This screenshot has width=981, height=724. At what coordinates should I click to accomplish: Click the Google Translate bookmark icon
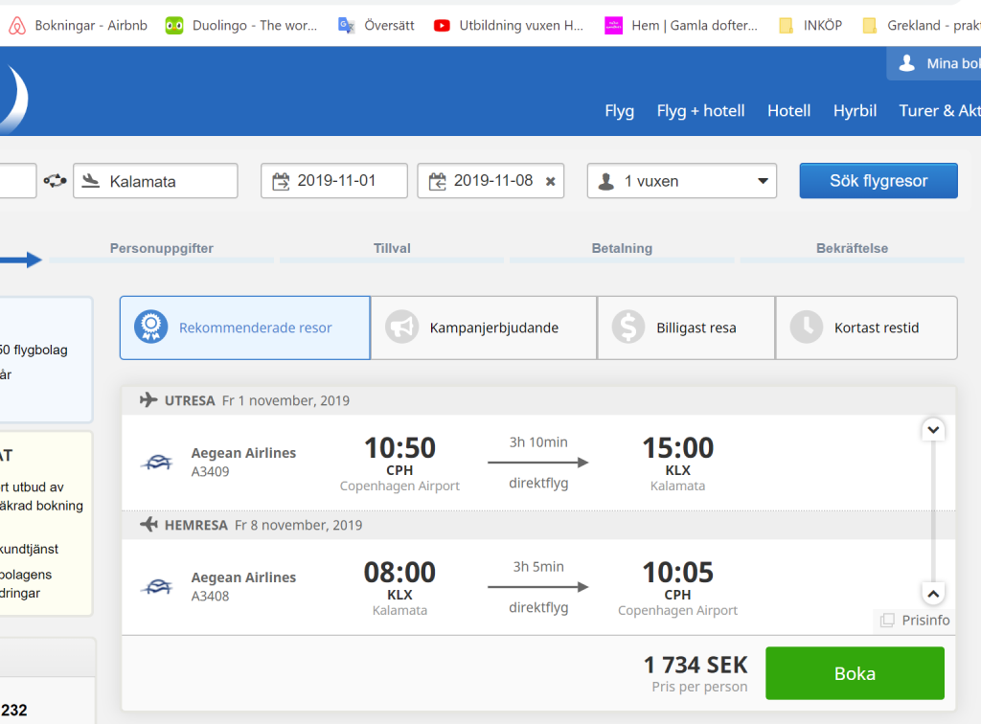(x=346, y=26)
